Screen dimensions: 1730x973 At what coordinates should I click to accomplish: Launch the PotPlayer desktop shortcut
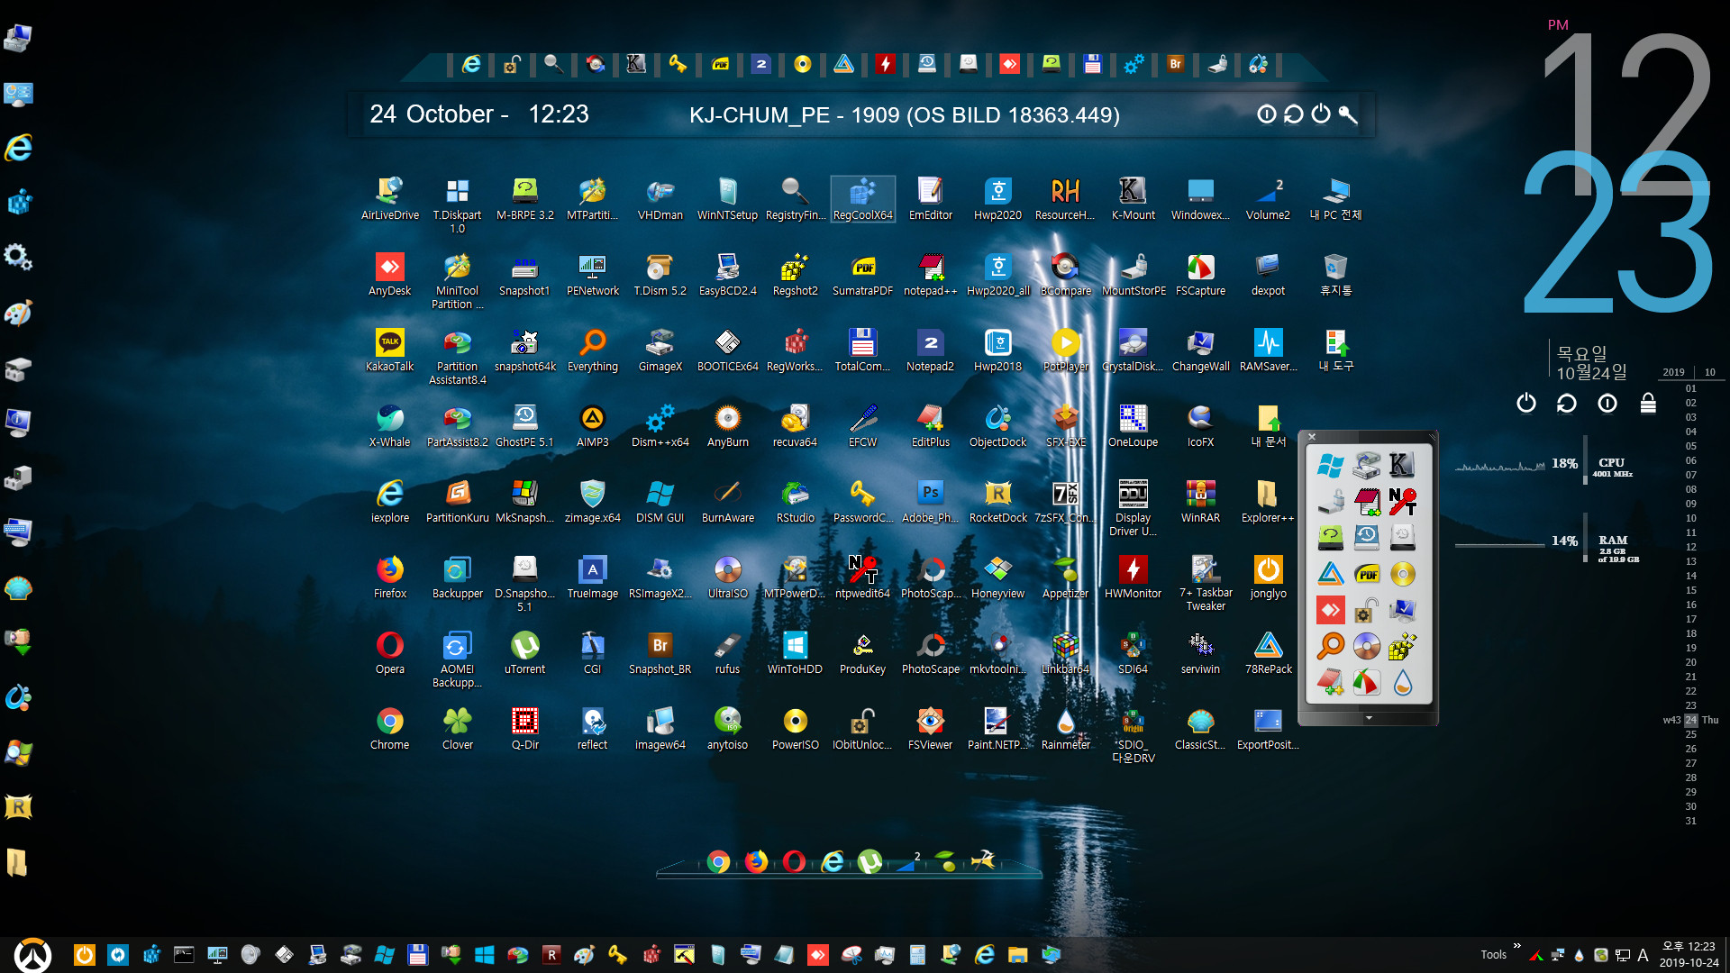pos(1065,350)
